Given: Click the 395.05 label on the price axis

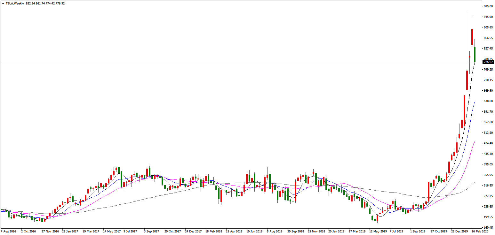Looking at the screenshot, I should tap(488, 164).
